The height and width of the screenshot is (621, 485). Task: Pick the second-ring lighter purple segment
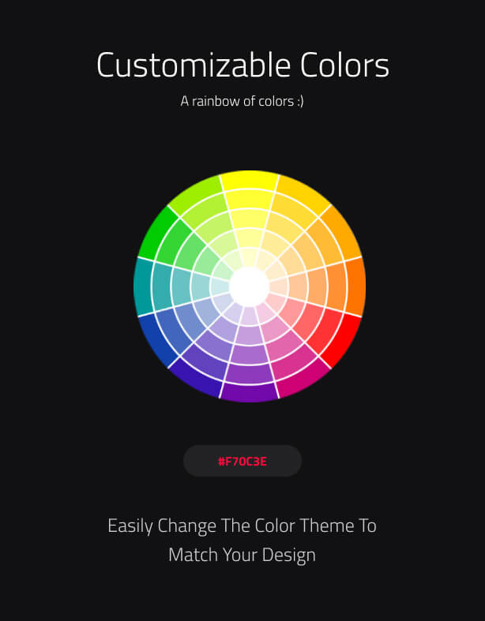coord(250,374)
